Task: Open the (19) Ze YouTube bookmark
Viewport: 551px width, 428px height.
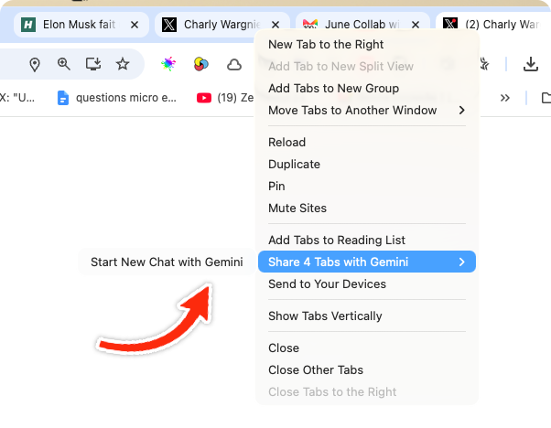Action: [x=225, y=98]
